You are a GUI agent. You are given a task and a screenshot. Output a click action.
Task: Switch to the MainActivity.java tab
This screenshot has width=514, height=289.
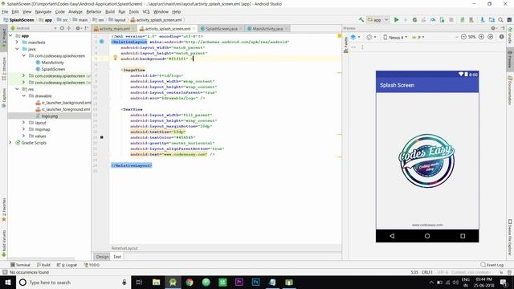click(267, 29)
